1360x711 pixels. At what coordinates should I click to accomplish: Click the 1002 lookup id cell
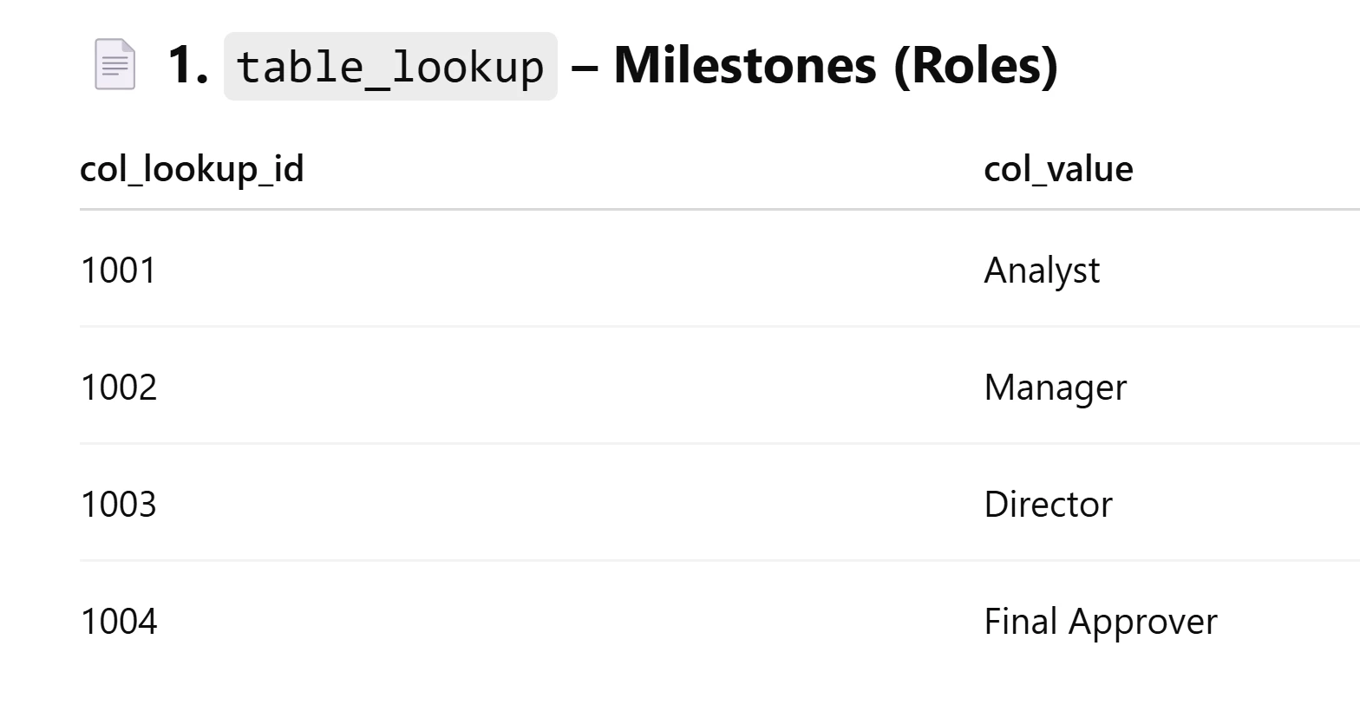tap(118, 387)
